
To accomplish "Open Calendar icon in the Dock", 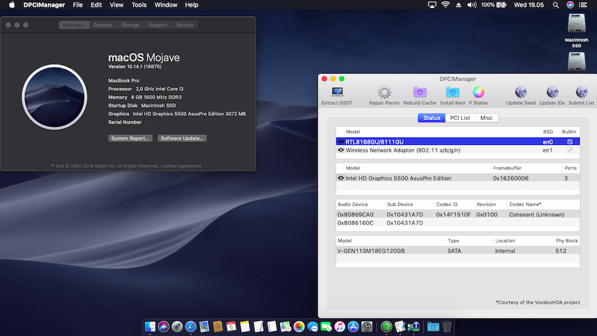I will tap(231, 327).
